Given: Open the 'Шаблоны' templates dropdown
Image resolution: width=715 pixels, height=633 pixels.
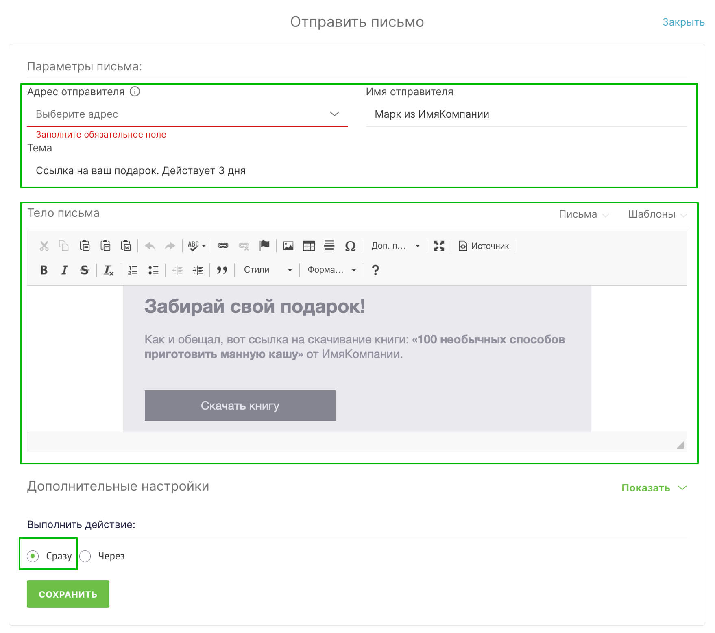Looking at the screenshot, I should tap(657, 214).
